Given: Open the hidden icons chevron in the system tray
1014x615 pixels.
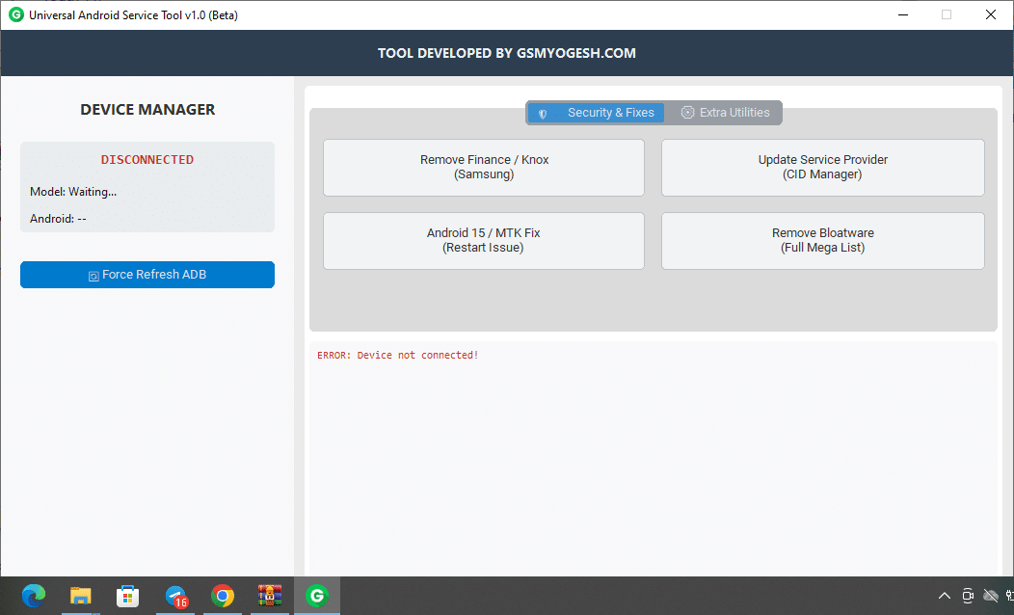Looking at the screenshot, I should click(x=945, y=596).
